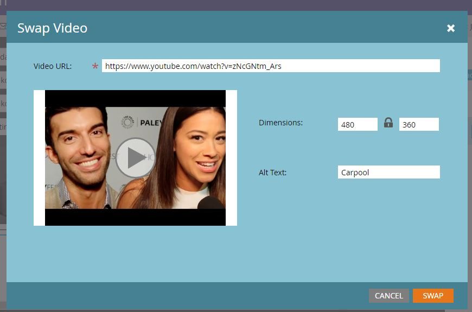Image resolution: width=472 pixels, height=312 pixels.
Task: Click the bottom black letterbox bar of preview
Action: click(x=135, y=217)
